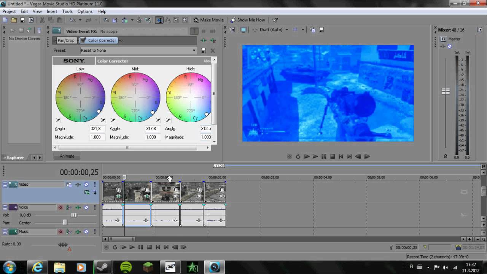Screen dimensions: 487x274
Task: Open the Options menu
Action: [x=85, y=11]
